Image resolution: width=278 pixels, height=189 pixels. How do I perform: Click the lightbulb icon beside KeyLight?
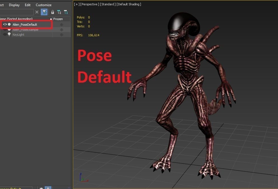[x=9, y=34]
